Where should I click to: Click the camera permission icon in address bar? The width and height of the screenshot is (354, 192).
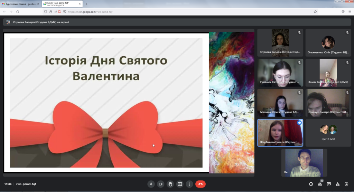[x=60, y=11]
